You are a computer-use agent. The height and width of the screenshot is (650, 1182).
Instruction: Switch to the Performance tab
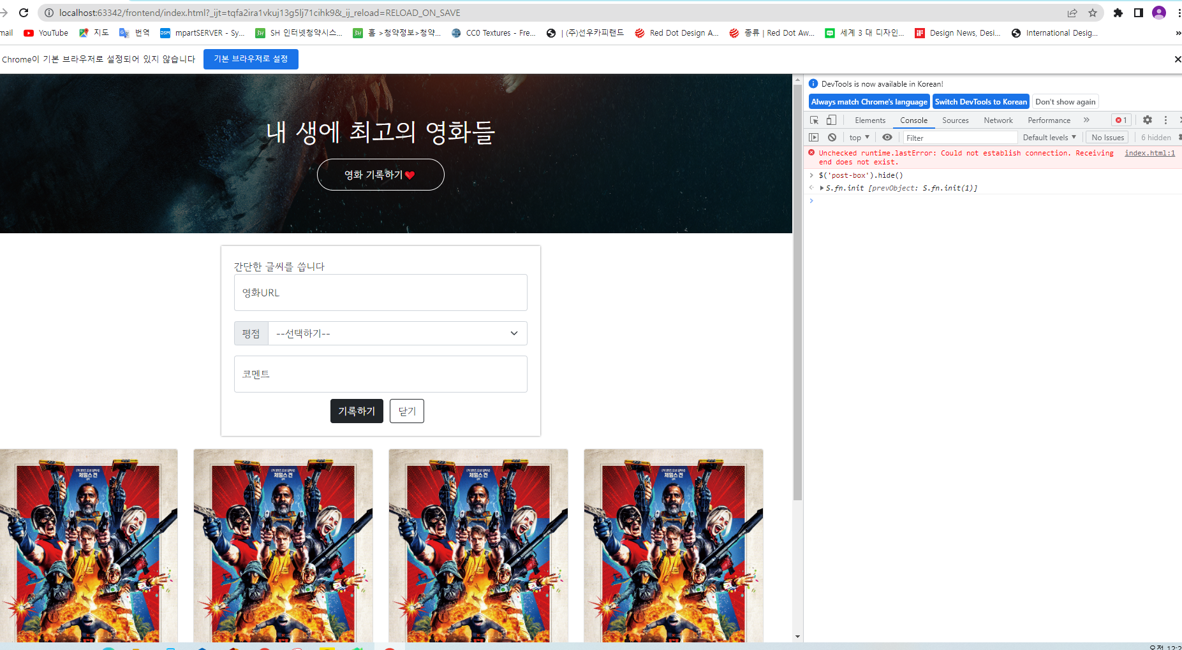point(1049,120)
